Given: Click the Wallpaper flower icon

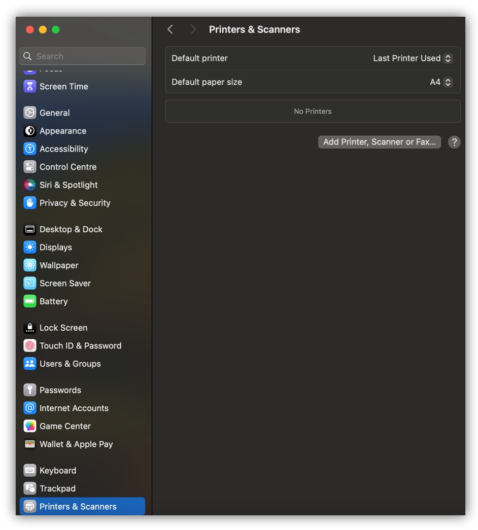Looking at the screenshot, I should [x=30, y=265].
